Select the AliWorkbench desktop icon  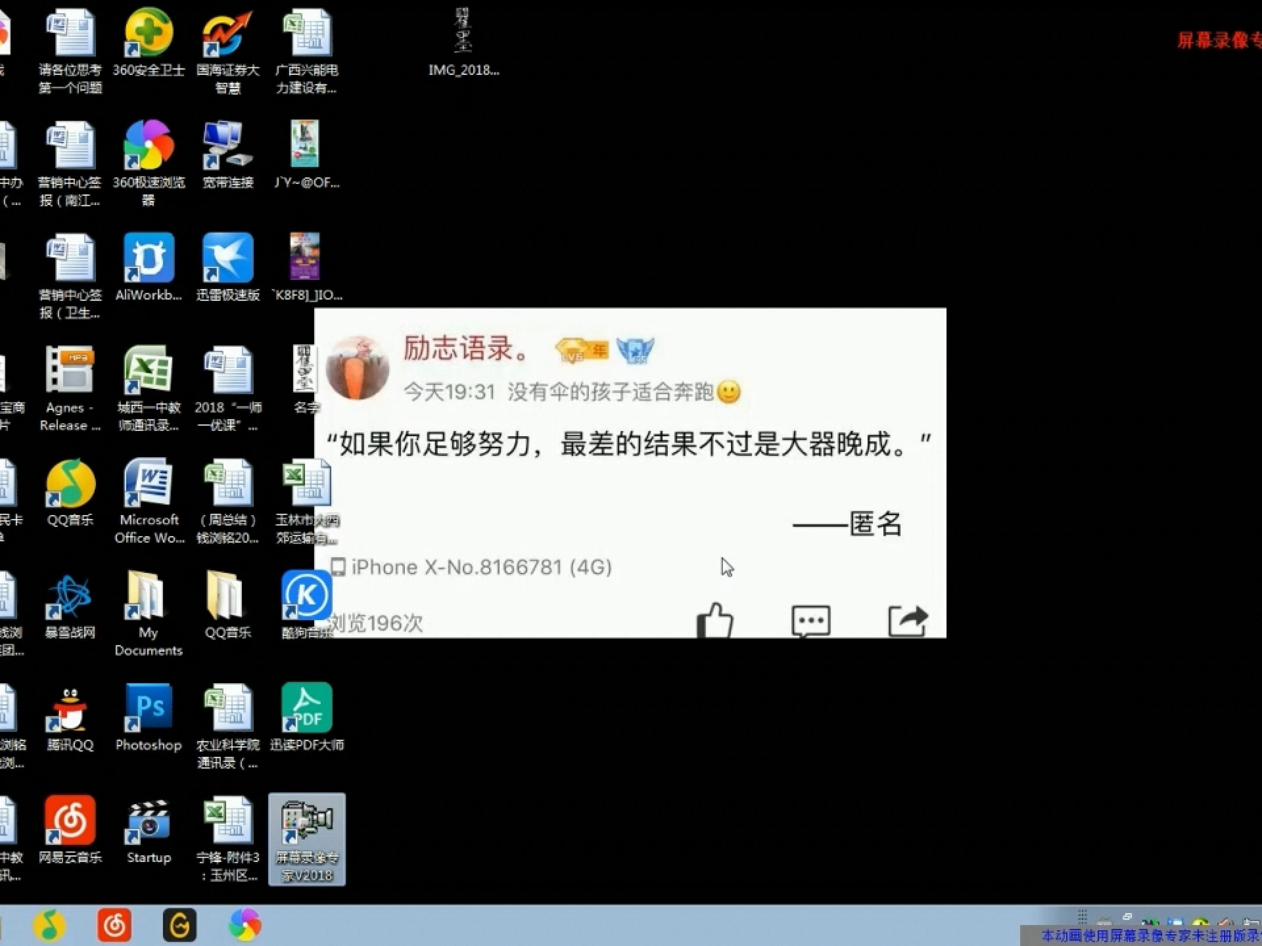(149, 267)
